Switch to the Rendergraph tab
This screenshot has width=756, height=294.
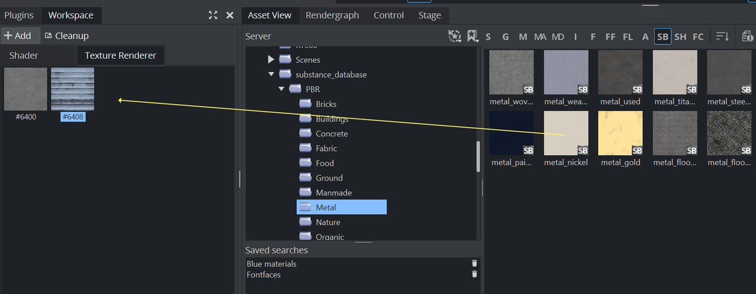pyautogui.click(x=332, y=15)
